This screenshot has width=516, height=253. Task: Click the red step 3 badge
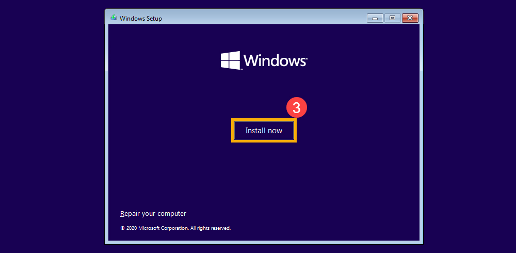click(297, 108)
